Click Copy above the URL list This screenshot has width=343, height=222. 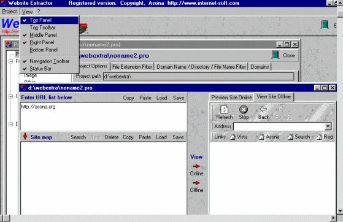pyautogui.click(x=128, y=98)
